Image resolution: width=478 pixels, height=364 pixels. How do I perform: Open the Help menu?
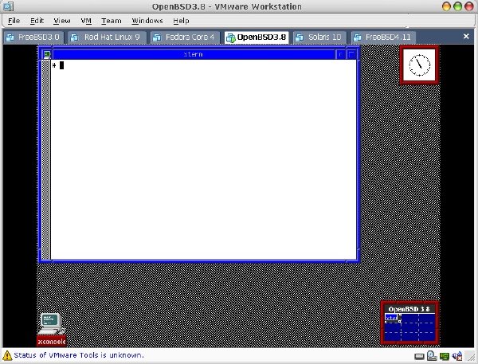pyautogui.click(x=181, y=21)
